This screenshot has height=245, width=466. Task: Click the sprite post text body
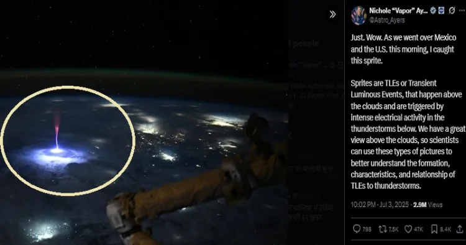pos(406,111)
